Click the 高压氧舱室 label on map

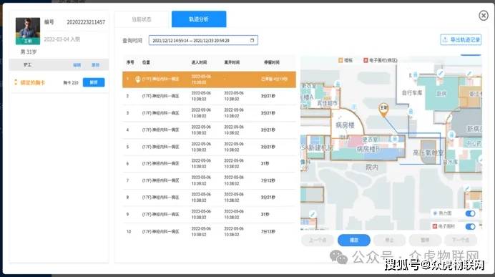[x=428, y=153]
